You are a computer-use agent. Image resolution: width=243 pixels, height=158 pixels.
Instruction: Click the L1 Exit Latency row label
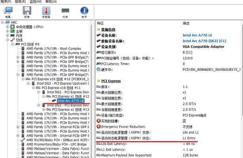113,149
